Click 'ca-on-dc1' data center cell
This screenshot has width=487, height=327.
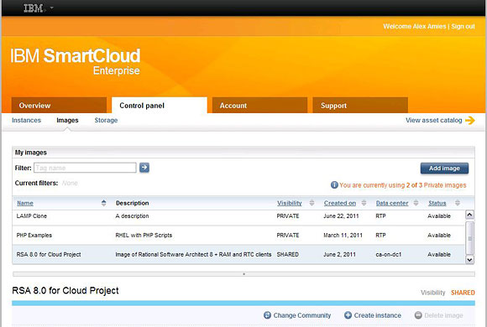pos(389,254)
